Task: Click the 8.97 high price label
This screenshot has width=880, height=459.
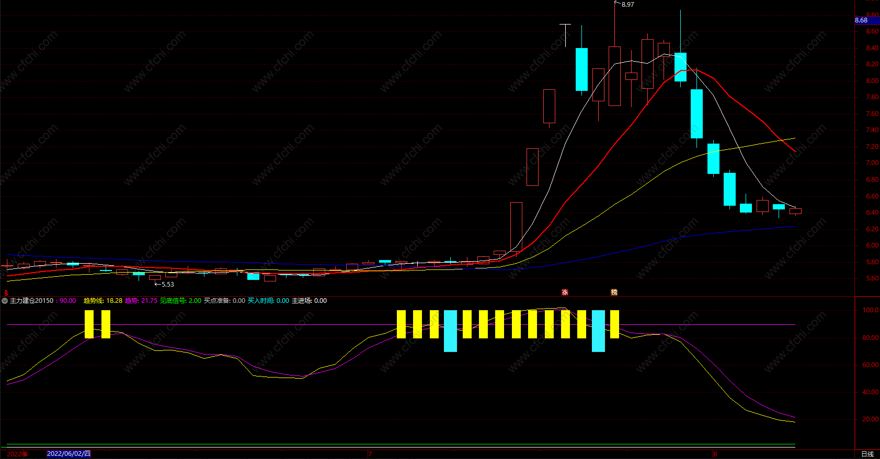Action: coord(627,5)
